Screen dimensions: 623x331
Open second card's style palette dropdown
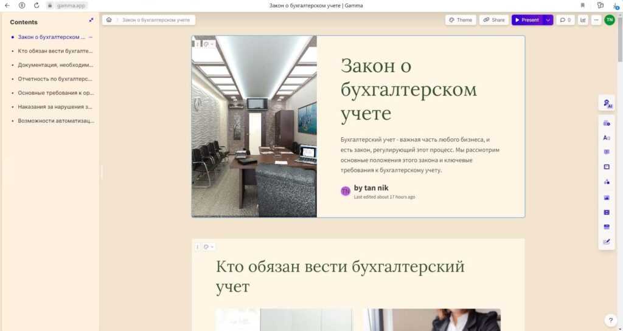pyautogui.click(x=208, y=247)
